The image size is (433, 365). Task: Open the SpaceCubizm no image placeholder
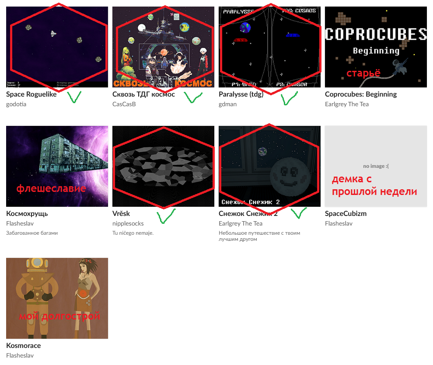376,167
